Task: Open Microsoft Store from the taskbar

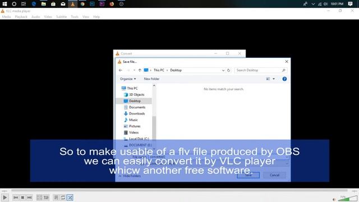Action: click(x=53, y=4)
